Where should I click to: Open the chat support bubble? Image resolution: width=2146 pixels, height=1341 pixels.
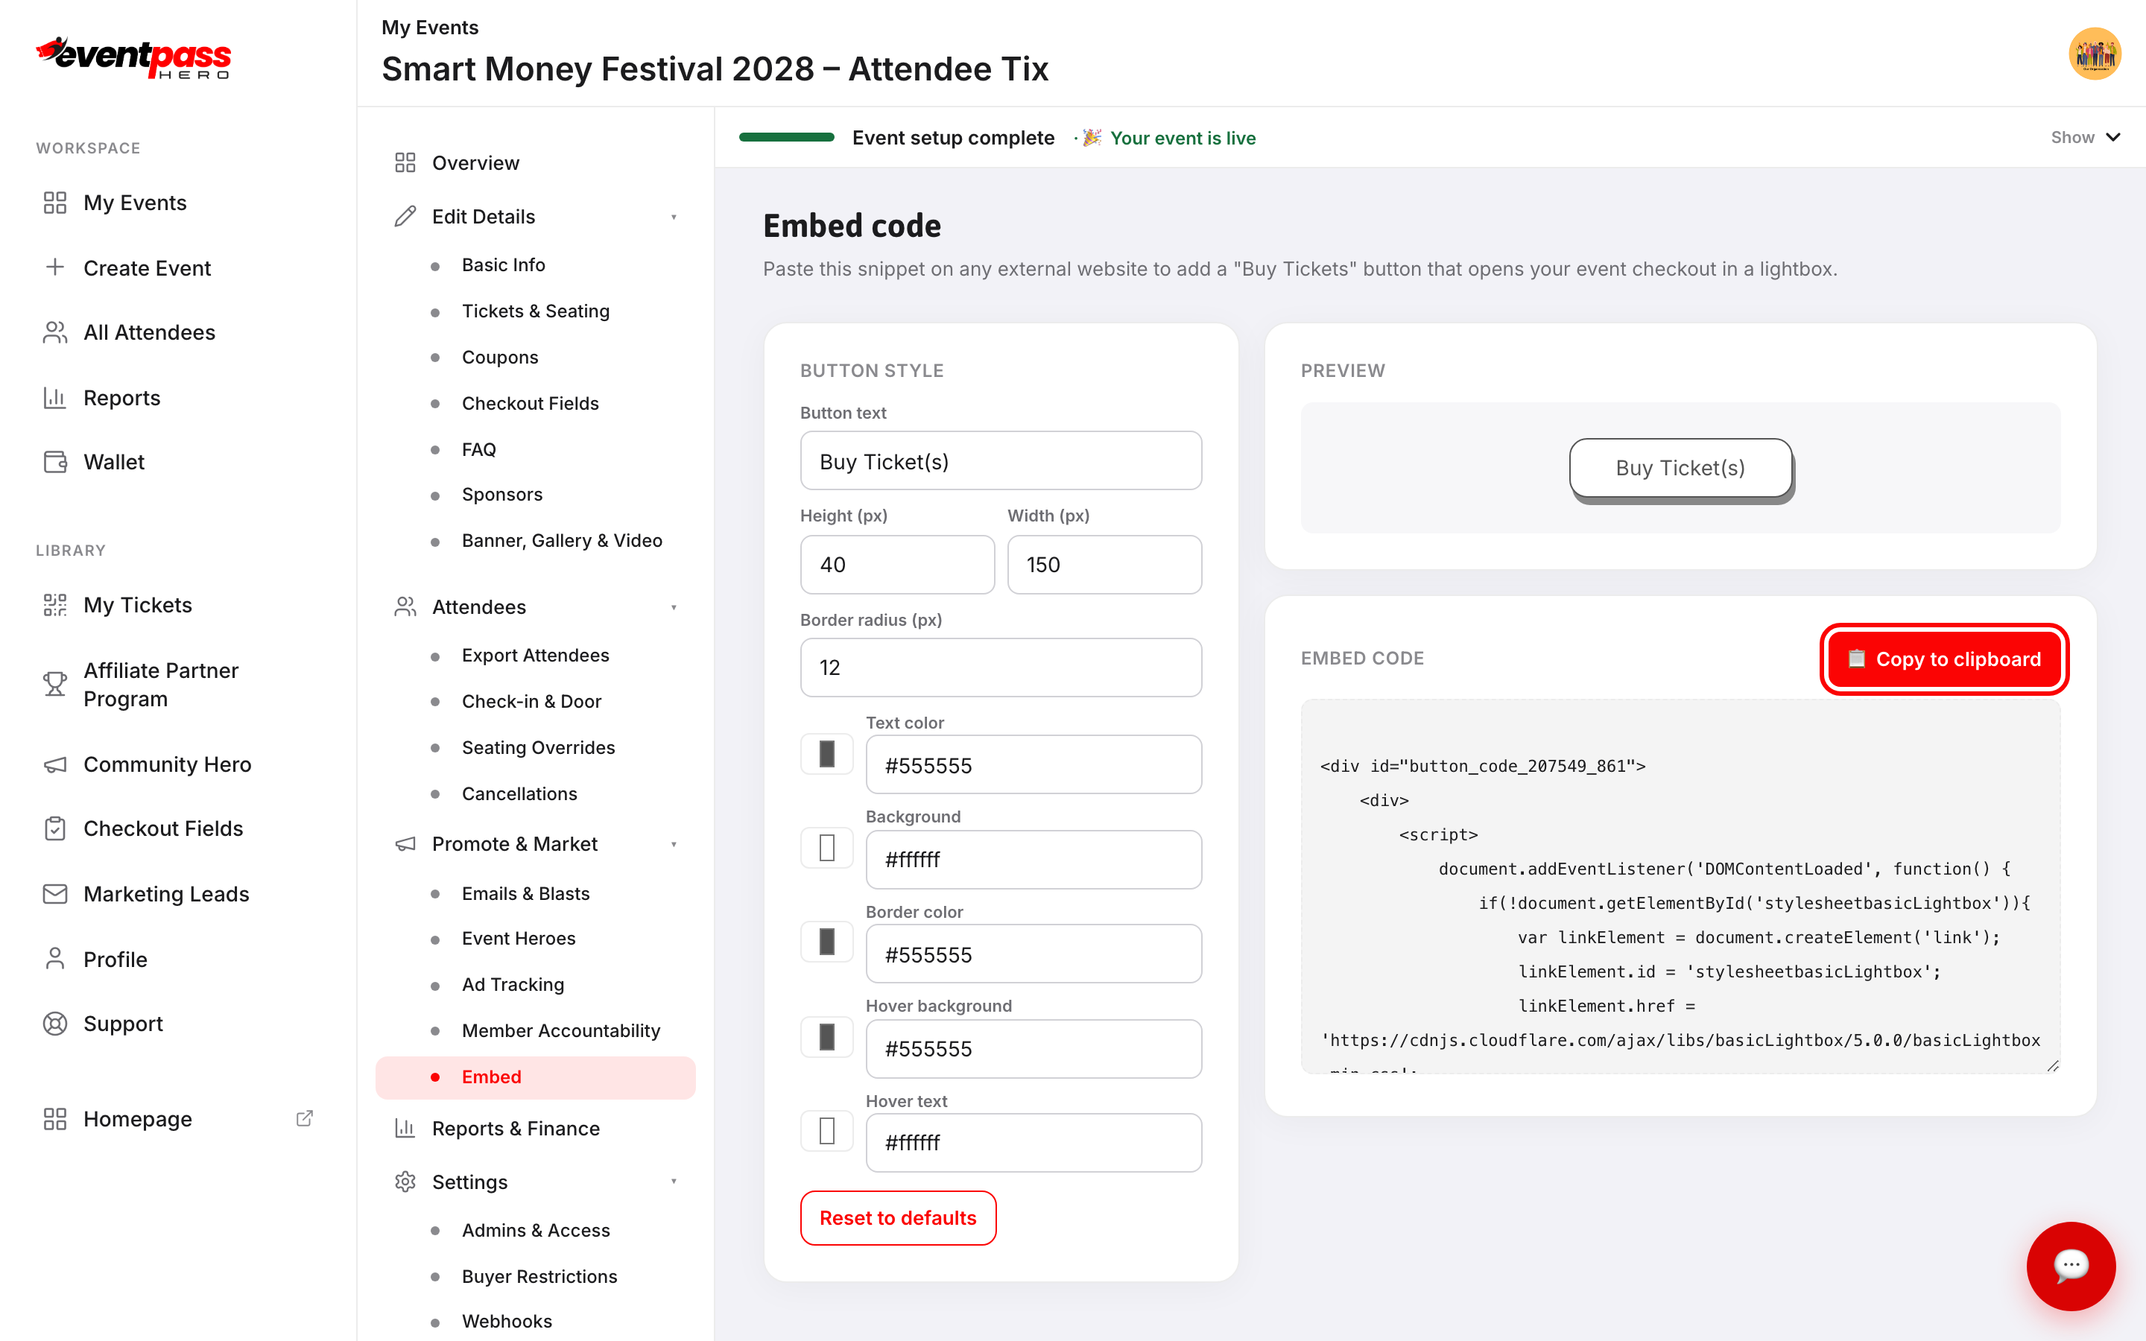2071,1266
